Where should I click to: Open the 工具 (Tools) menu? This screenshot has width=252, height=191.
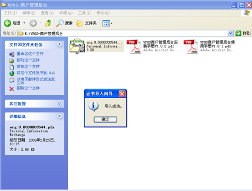point(85,13)
